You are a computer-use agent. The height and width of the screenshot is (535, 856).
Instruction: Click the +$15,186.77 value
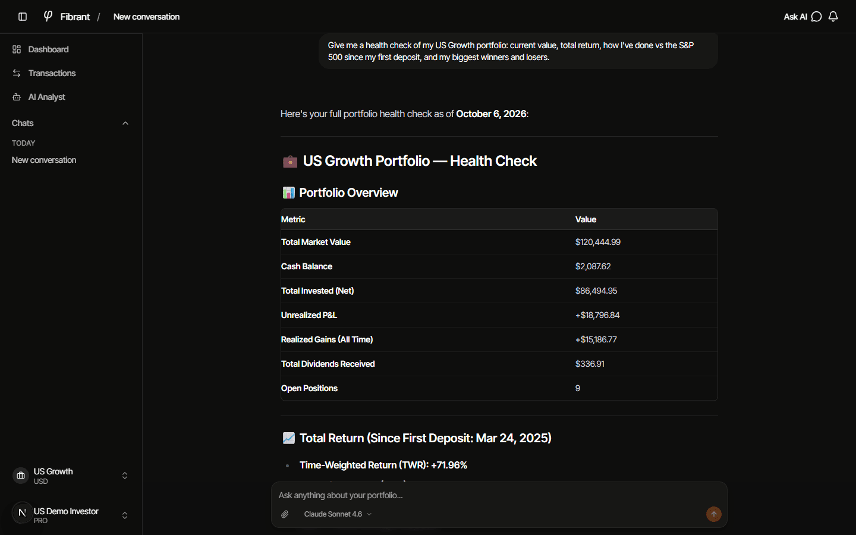pos(596,339)
